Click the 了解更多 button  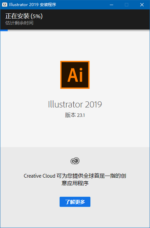pos(75,202)
